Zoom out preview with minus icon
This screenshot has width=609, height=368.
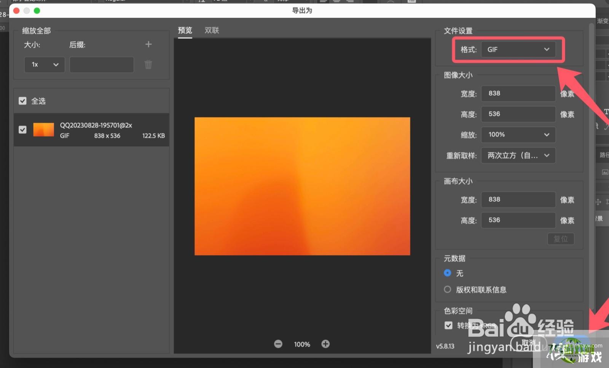click(278, 344)
